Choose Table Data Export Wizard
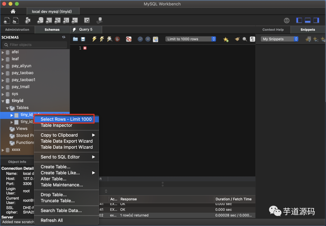Viewport: 326px width, 226px height. coord(66,141)
